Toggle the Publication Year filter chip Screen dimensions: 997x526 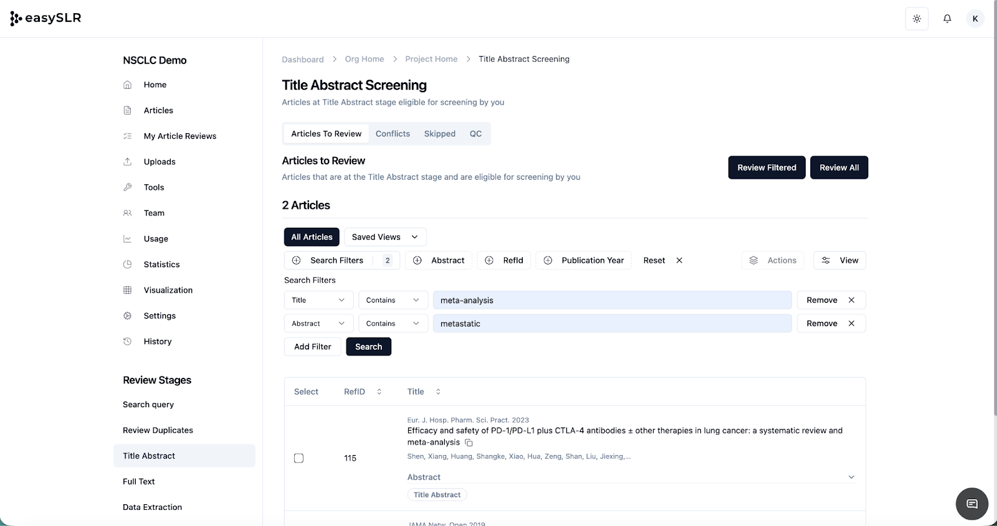(583, 260)
